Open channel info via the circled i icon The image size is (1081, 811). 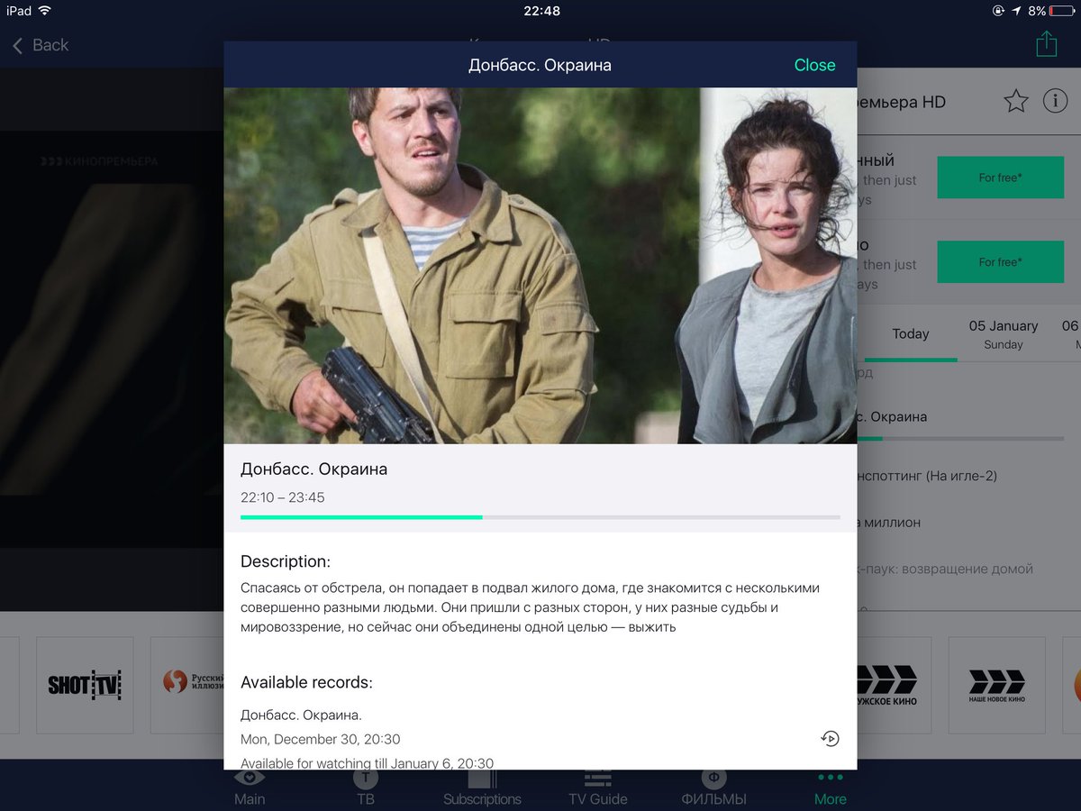[x=1055, y=101]
